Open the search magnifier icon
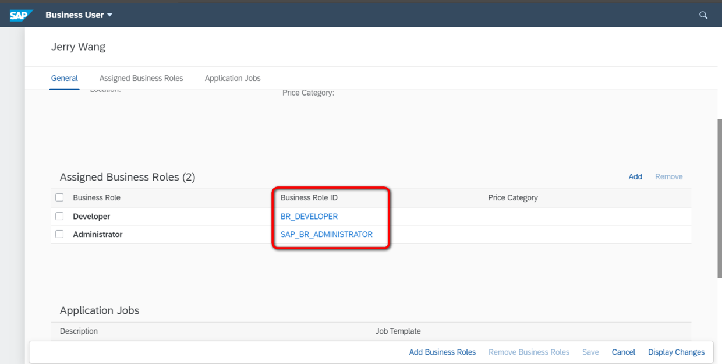 pyautogui.click(x=703, y=15)
